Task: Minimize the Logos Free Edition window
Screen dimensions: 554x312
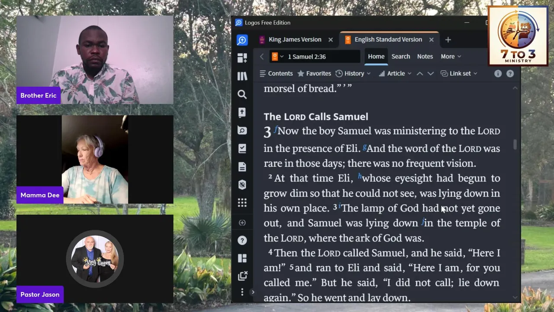Action: pos(467,23)
